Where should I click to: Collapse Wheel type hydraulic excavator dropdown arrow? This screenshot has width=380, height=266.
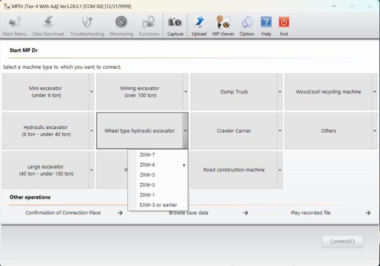tap(185, 131)
